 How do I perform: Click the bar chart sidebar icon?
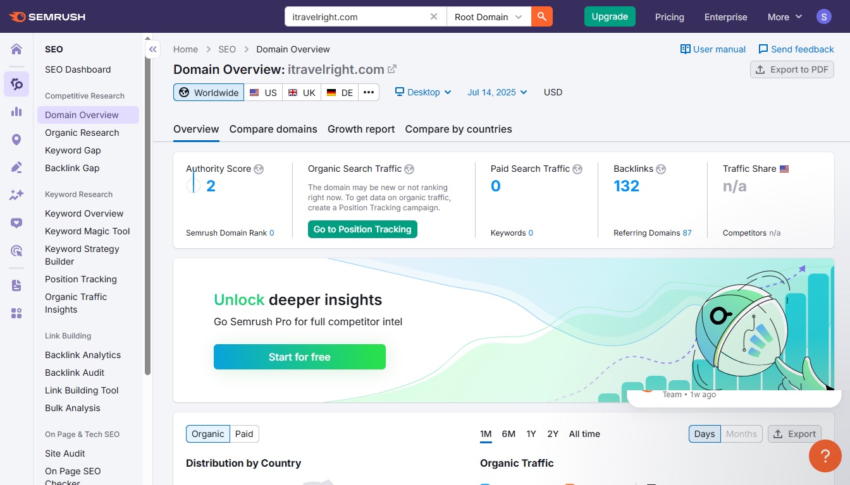(x=16, y=112)
